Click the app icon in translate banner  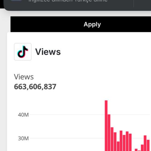(x=16, y=0)
